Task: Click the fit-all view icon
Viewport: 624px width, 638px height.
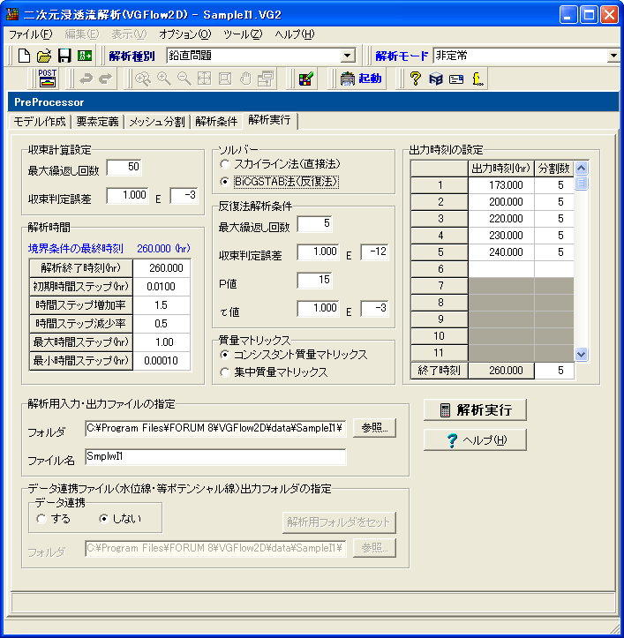Action: 205,79
